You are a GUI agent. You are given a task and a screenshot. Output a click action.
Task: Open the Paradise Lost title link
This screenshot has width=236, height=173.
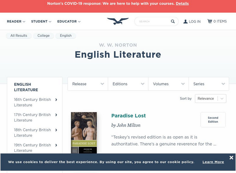pyautogui.click(x=129, y=116)
